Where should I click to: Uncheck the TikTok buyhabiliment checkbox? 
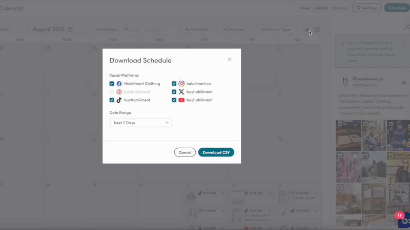pos(112,100)
